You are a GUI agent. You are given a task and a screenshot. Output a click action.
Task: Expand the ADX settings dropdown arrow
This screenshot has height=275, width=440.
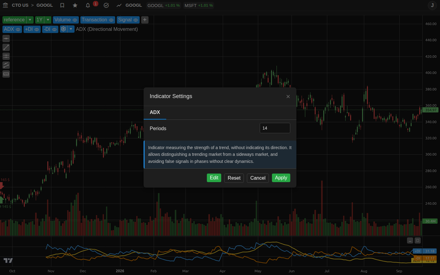point(71,29)
